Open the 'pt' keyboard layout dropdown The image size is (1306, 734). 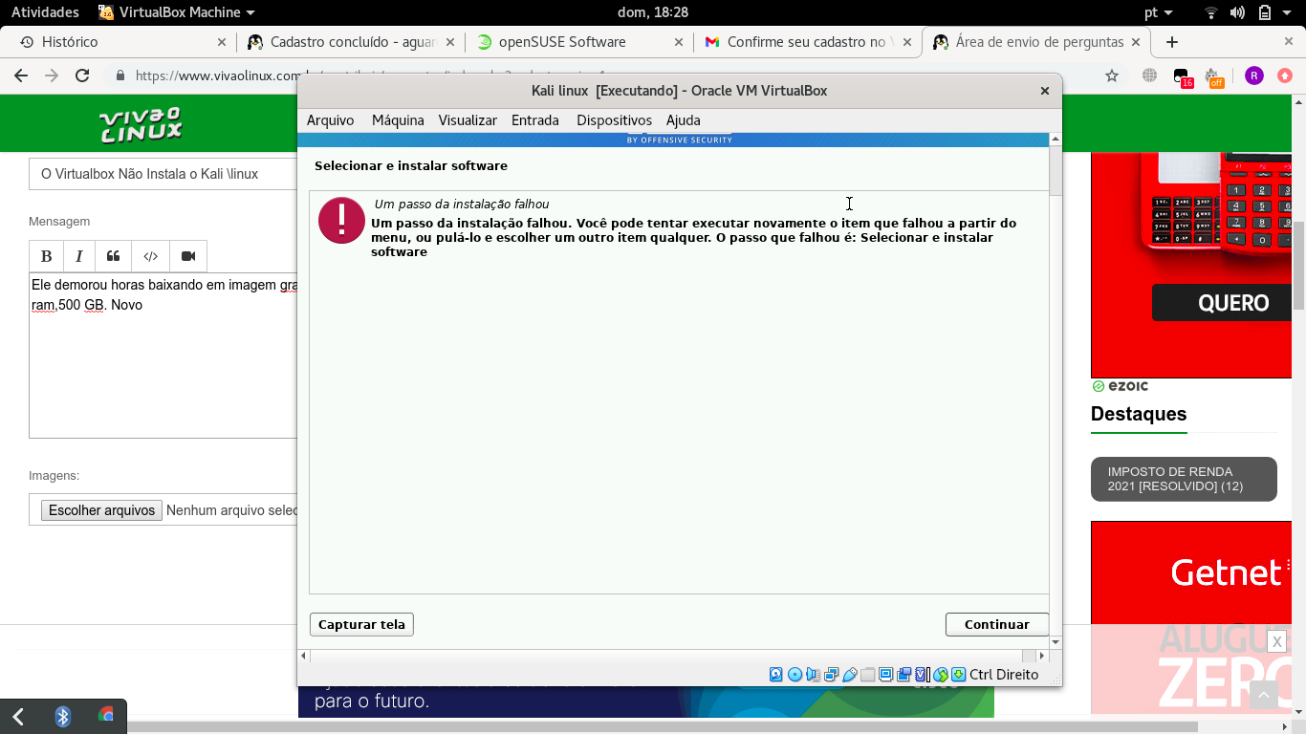1158,12
